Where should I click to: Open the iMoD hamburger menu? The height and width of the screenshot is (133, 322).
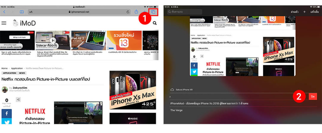coord(4,23)
